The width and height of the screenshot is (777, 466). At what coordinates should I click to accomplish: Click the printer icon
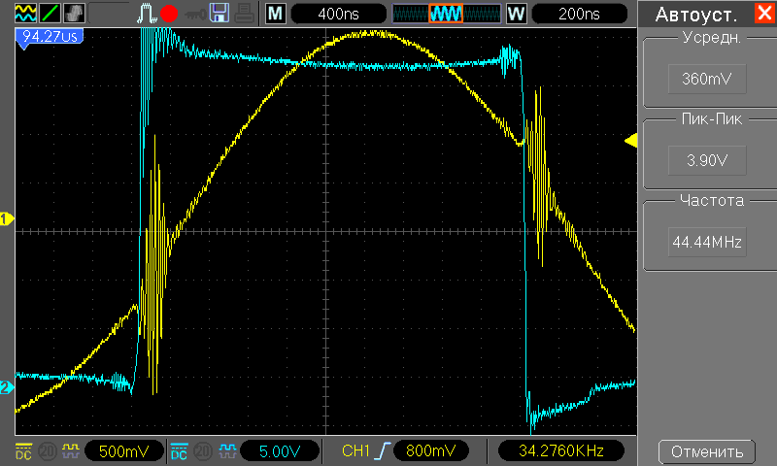[247, 14]
